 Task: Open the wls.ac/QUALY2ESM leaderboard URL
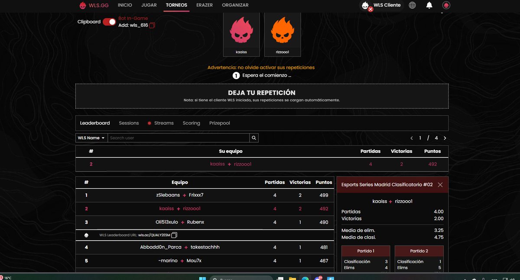point(154,235)
